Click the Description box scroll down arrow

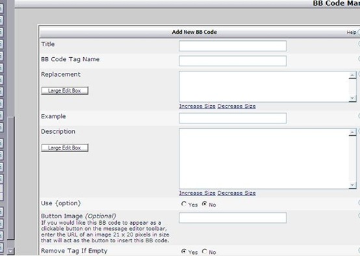(x=352, y=185)
